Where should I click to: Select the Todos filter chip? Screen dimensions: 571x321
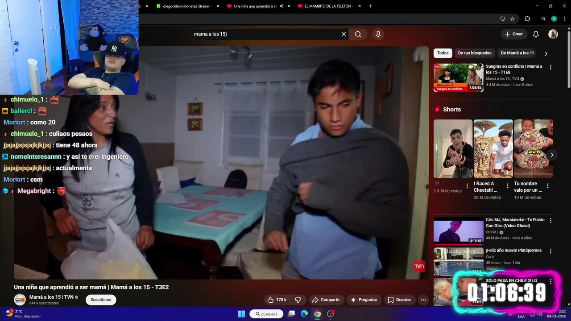coord(443,53)
